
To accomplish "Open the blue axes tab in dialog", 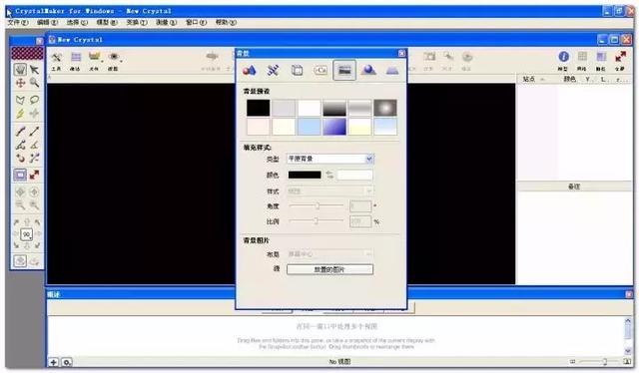I will [273, 71].
